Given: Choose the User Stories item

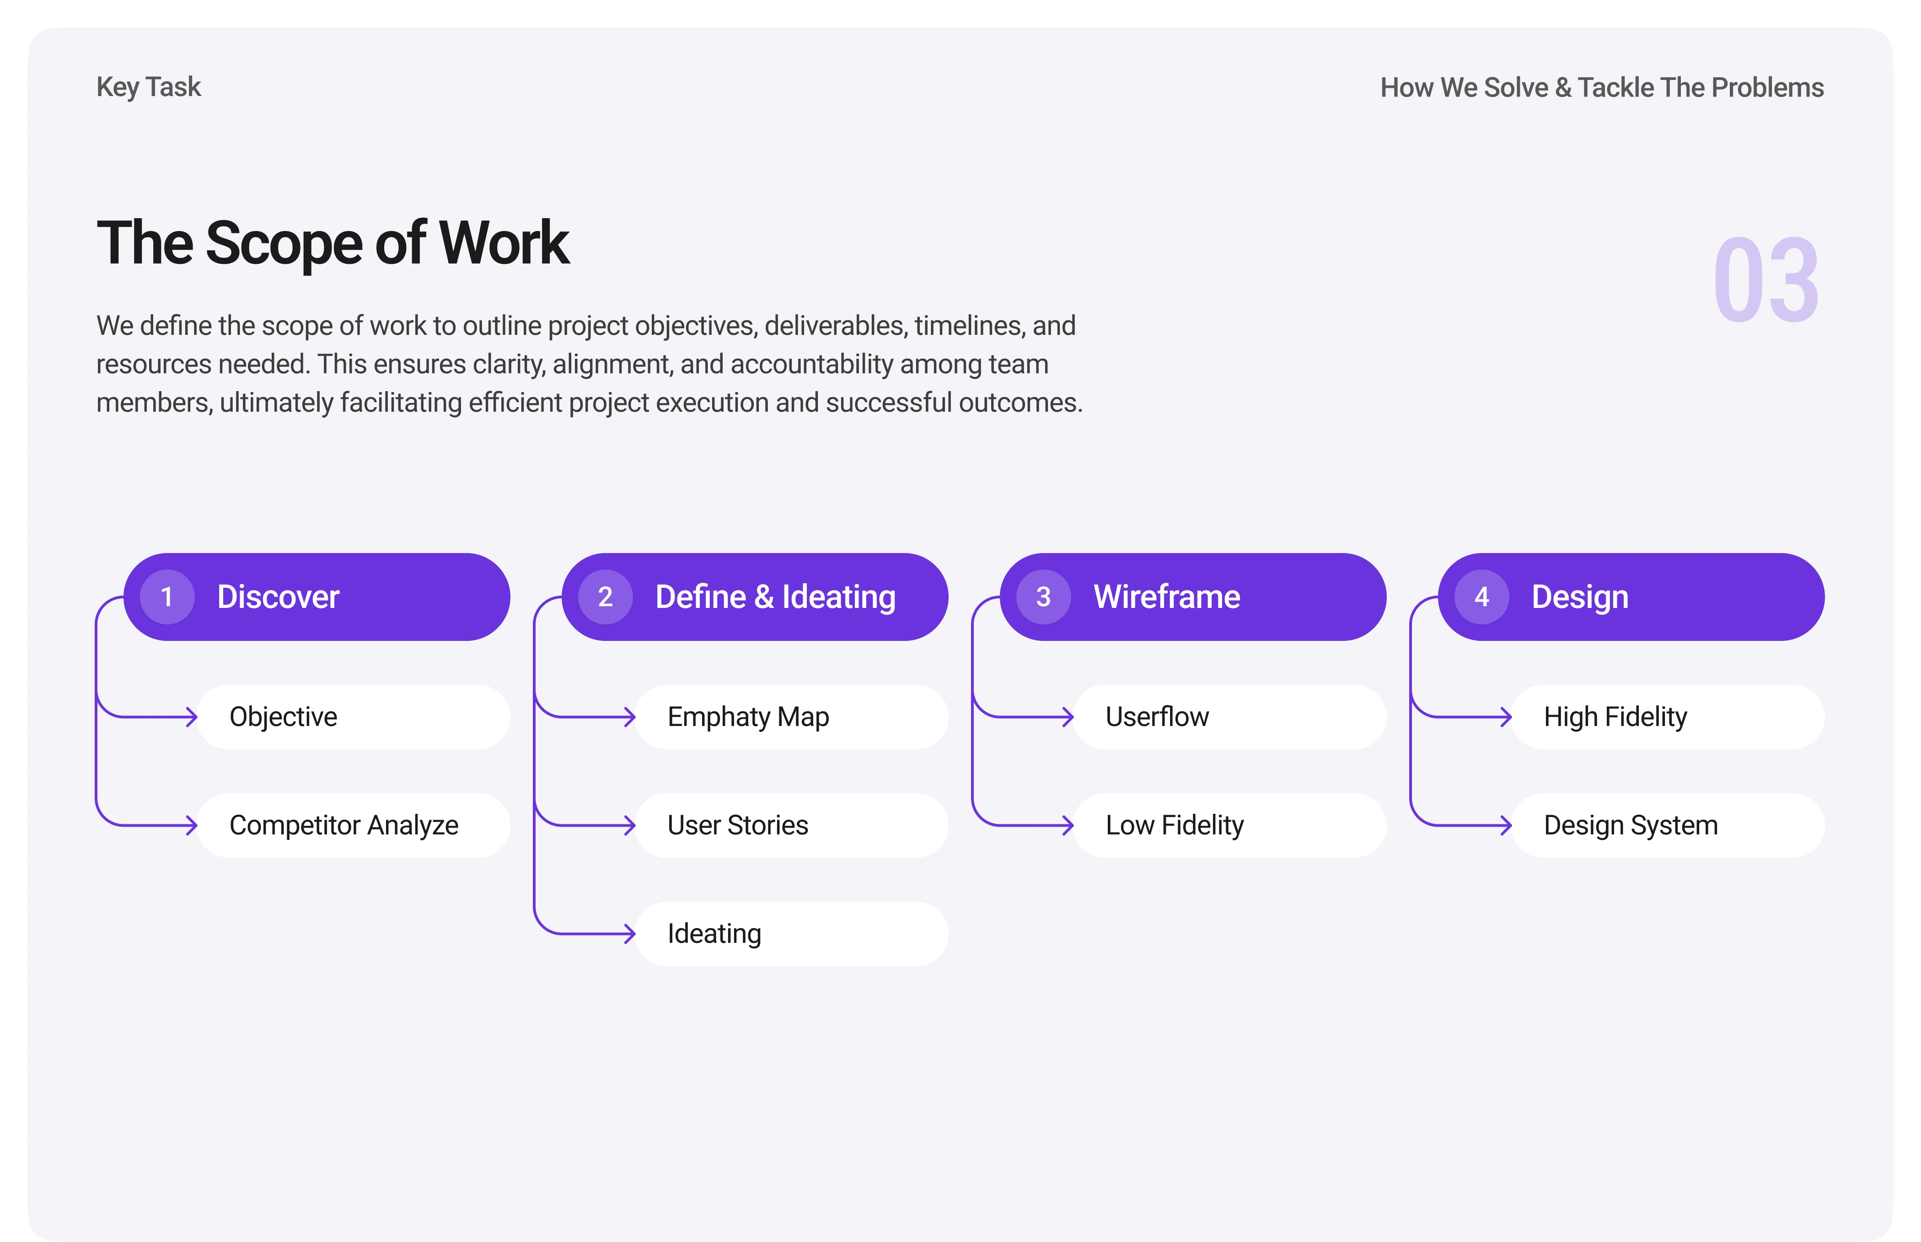Looking at the screenshot, I should [x=791, y=825].
